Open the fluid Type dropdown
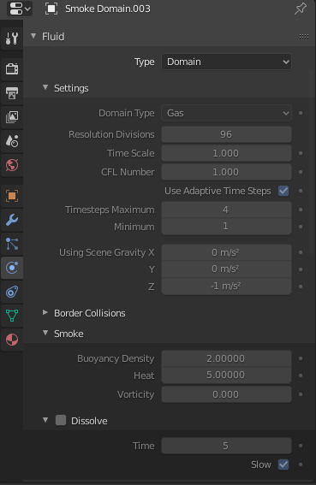The image size is (316, 485). [226, 62]
